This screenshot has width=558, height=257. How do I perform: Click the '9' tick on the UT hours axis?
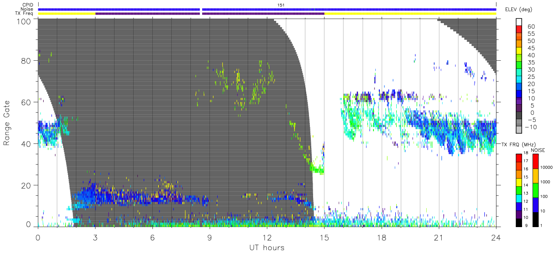(x=209, y=238)
